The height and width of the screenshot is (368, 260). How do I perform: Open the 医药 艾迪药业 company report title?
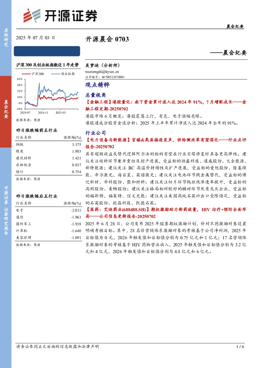click(166, 213)
